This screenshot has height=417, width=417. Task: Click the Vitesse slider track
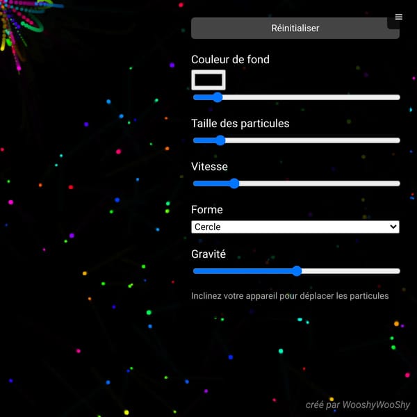[296, 183]
